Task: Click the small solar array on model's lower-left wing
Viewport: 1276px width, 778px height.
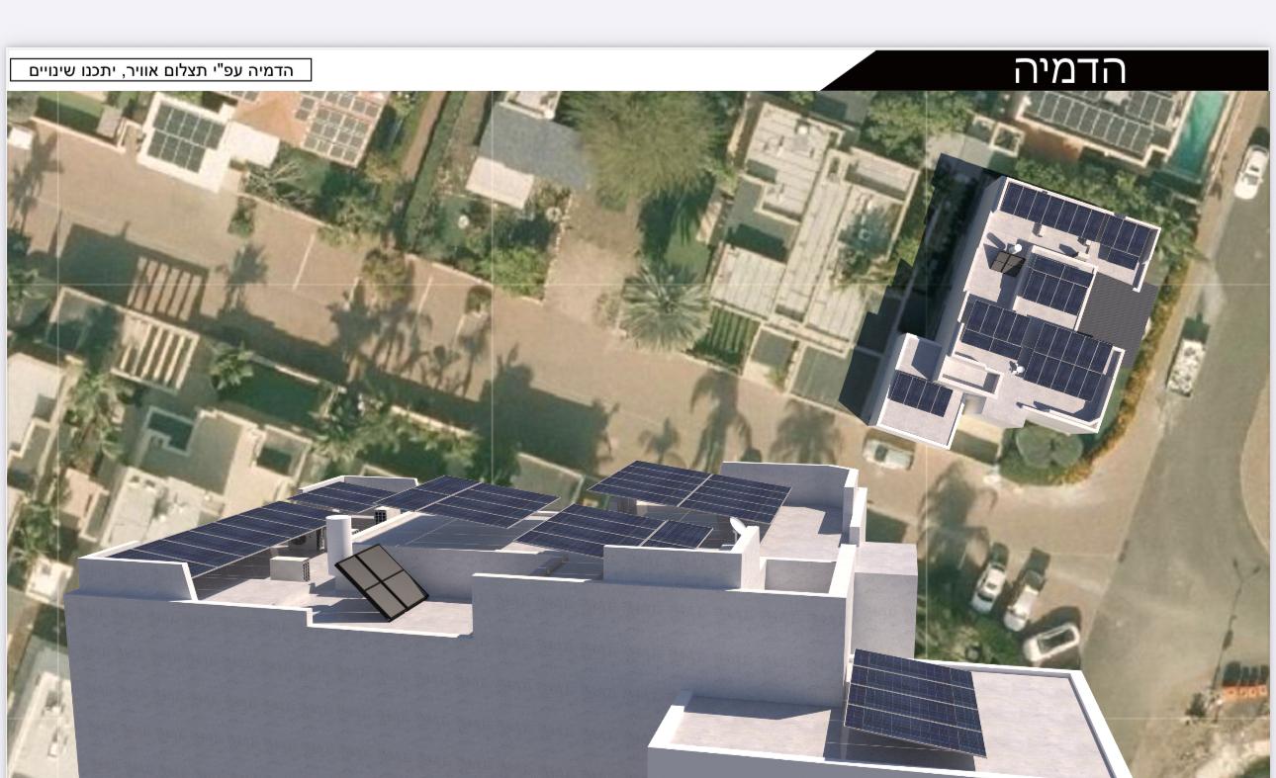Action: (920, 394)
